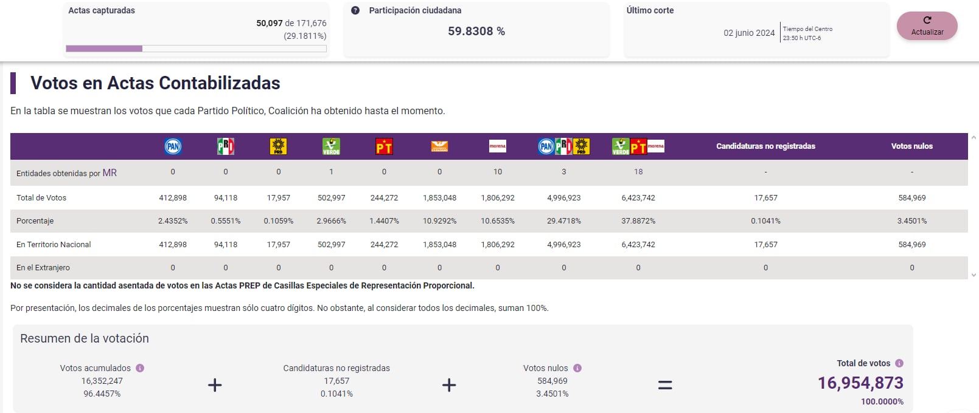Screen dimensions: 979x413
Task: Open help icon beside Participación ciudadana
Action: [355, 10]
